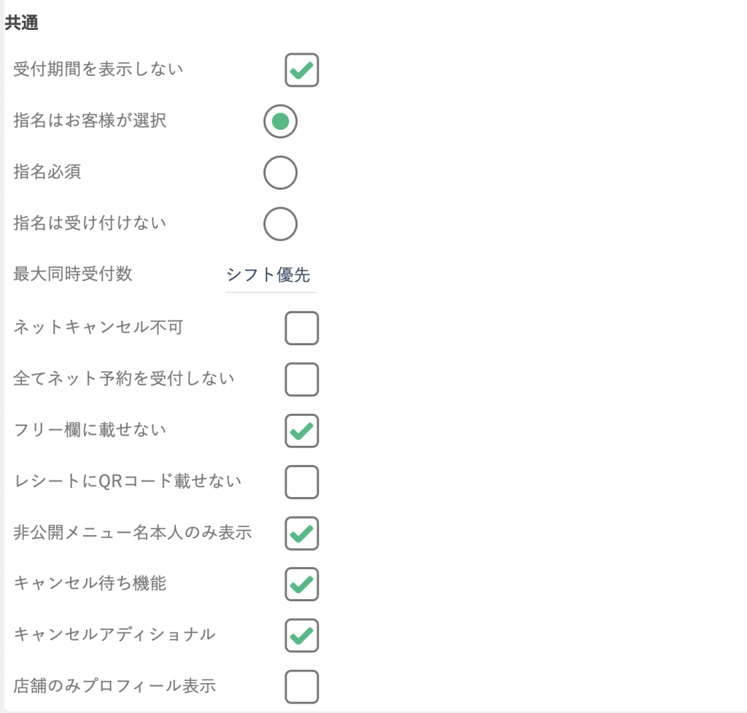747x713 pixels.
Task: Open the シフト優先 dropdown
Action: [x=270, y=275]
